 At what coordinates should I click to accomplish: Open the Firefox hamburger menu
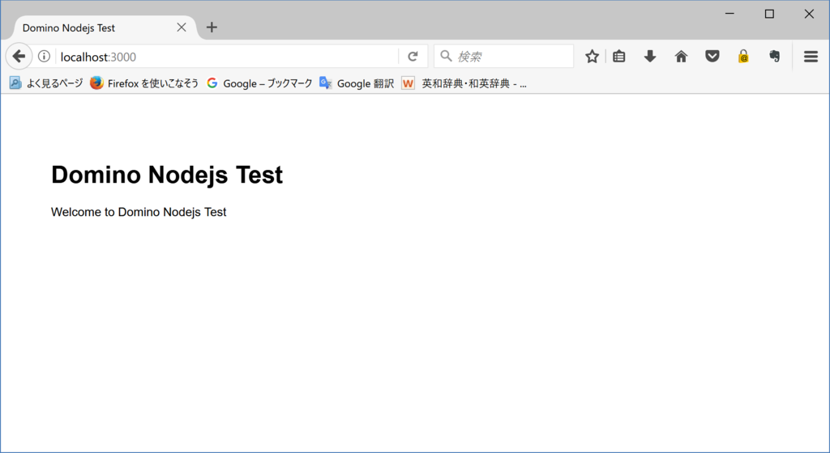pyautogui.click(x=811, y=57)
